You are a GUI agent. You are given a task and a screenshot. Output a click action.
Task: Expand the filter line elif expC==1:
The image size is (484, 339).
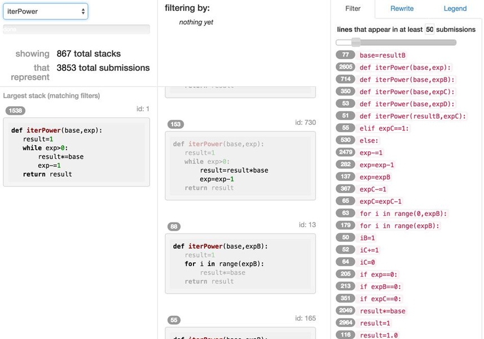pos(384,128)
